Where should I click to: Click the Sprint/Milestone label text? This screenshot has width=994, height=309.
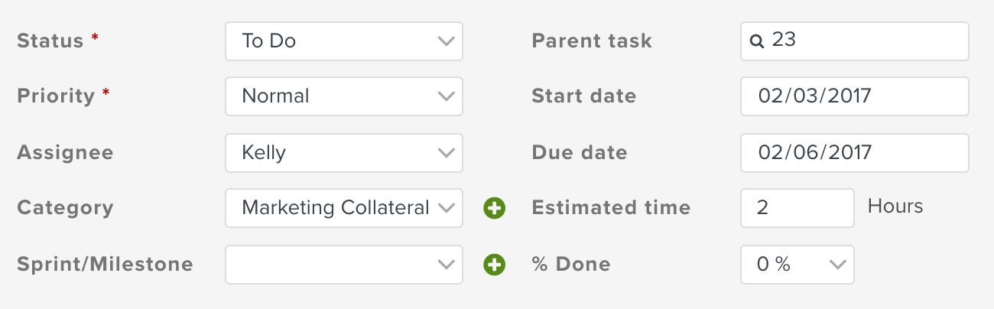point(105,265)
